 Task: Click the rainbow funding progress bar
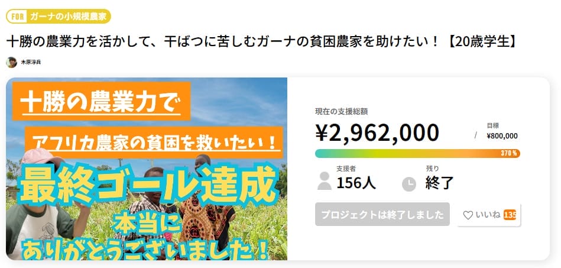[x=408, y=153]
